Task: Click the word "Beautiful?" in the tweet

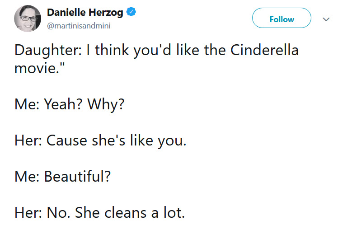Action: (77, 176)
